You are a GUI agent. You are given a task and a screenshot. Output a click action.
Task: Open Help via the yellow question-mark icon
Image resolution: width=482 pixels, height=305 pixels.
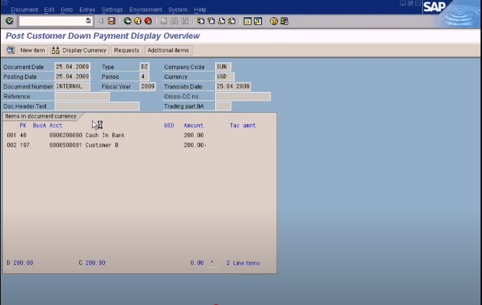click(x=273, y=21)
